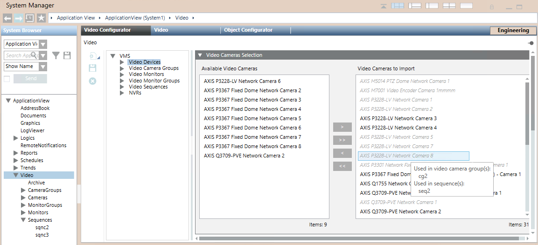
Task: Expand the CameraGroups tree node
Action: tap(23, 190)
